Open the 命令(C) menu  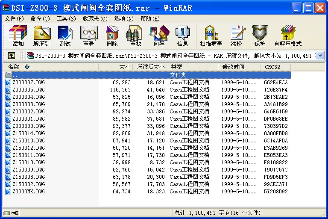click(40, 19)
